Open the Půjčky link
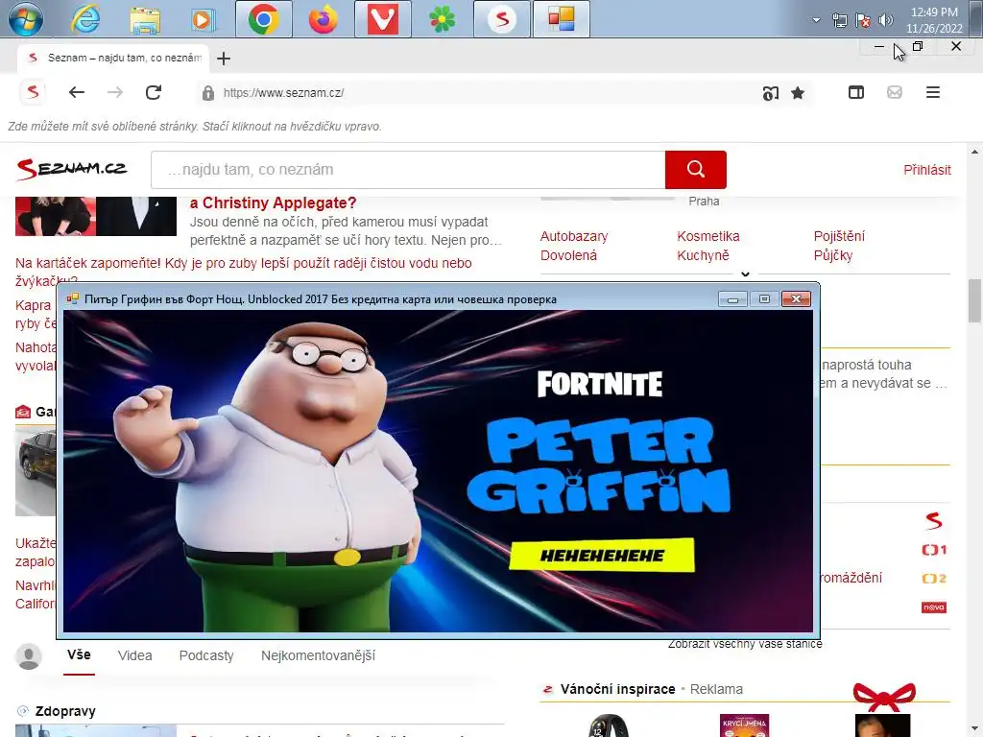The image size is (983, 737). 832,255
